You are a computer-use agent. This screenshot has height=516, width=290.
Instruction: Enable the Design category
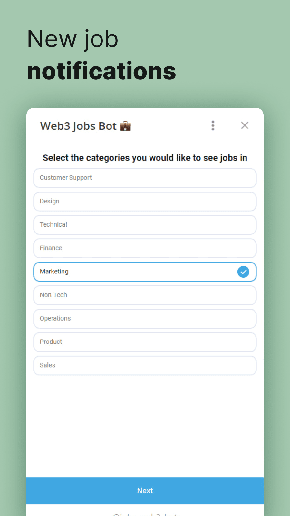point(145,201)
